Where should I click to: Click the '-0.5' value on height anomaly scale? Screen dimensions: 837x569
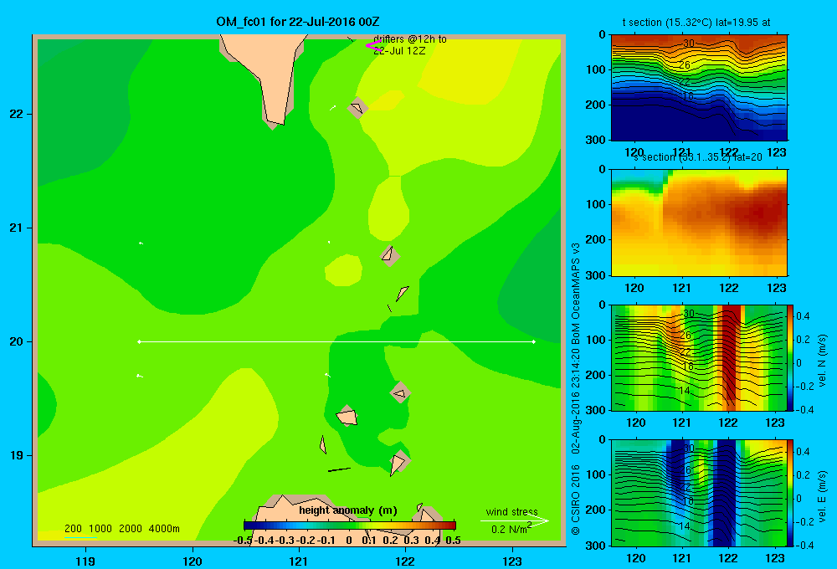pos(243,541)
